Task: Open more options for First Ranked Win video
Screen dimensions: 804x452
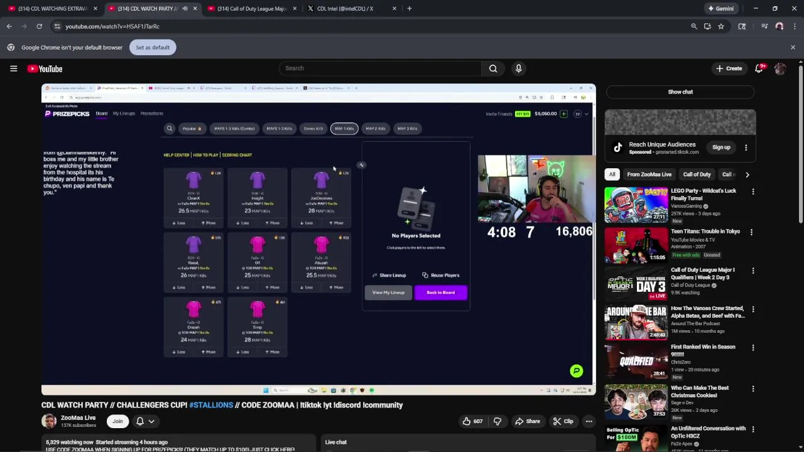Action: 752,348
